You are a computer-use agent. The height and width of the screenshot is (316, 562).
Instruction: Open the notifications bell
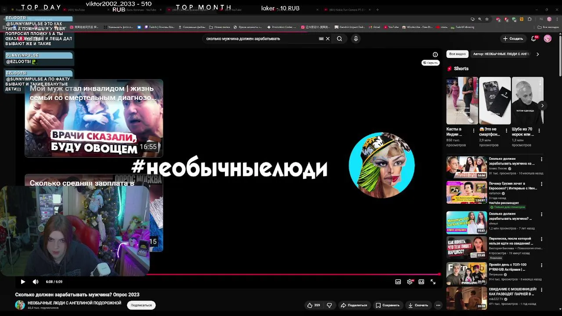click(534, 39)
